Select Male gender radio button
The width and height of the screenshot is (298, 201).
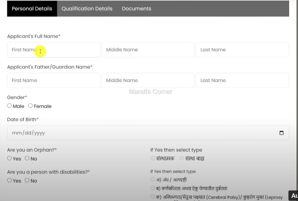coord(9,106)
